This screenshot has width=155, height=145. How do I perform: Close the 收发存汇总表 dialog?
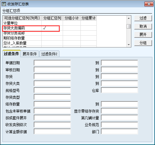149,4
